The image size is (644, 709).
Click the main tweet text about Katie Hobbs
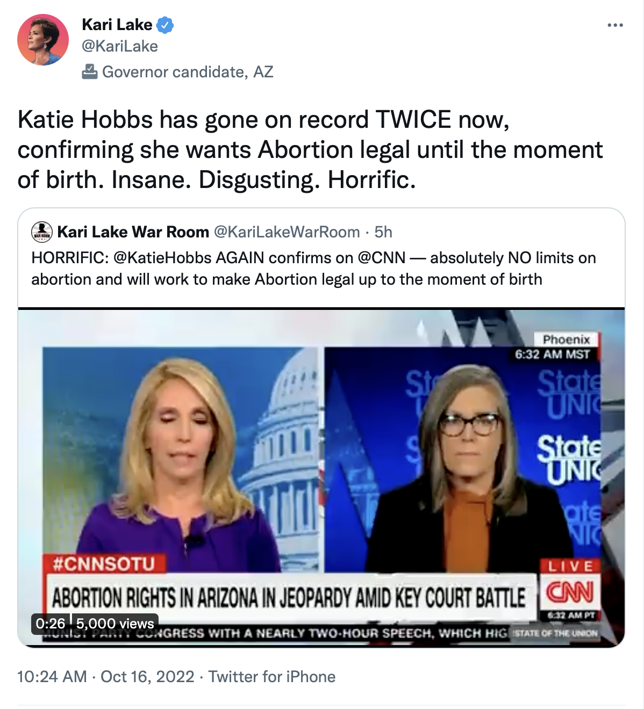point(310,150)
